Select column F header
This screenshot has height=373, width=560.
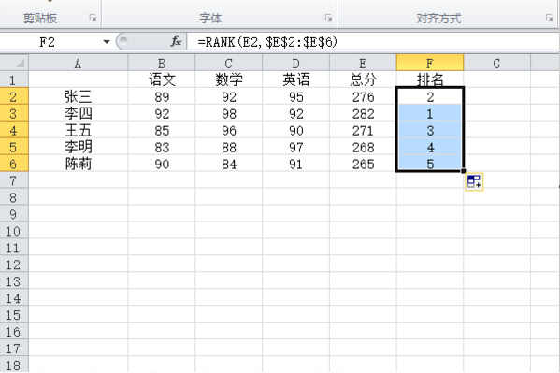[430, 64]
